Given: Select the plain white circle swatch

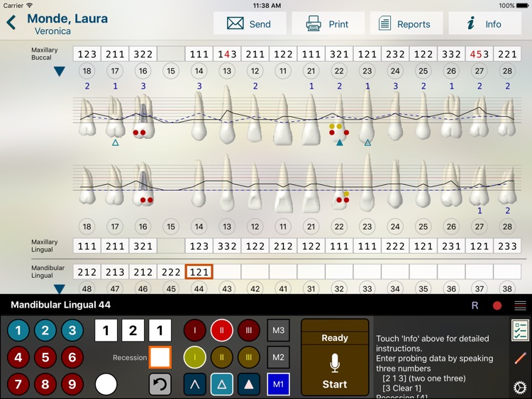Looking at the screenshot, I should click(106, 384).
